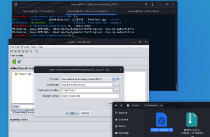Select the rev50_linux64-bit file icon
The width and height of the screenshot is (210, 137).
(162, 120)
